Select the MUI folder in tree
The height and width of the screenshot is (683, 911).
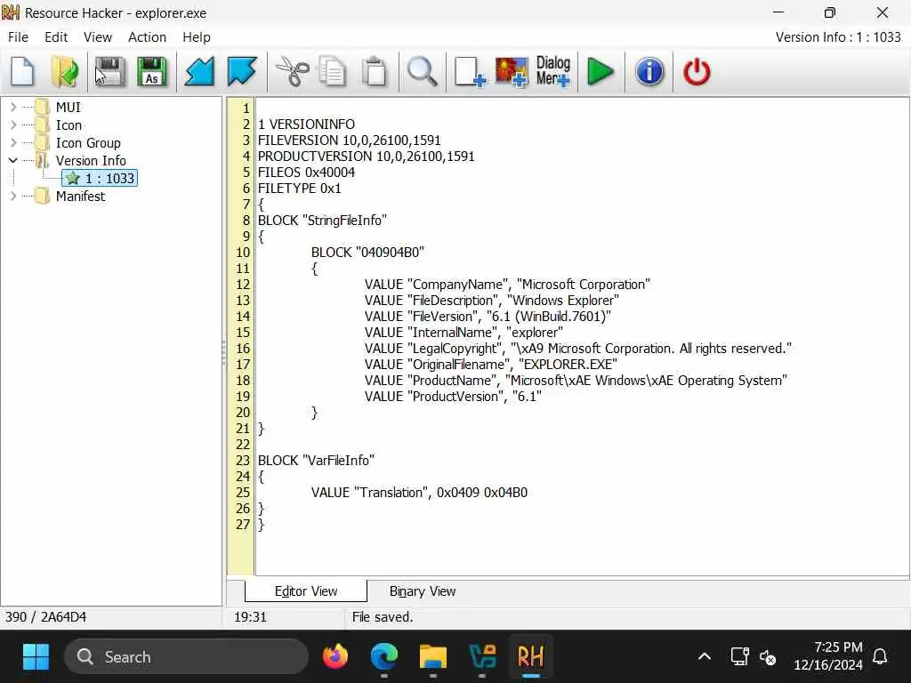(x=68, y=108)
